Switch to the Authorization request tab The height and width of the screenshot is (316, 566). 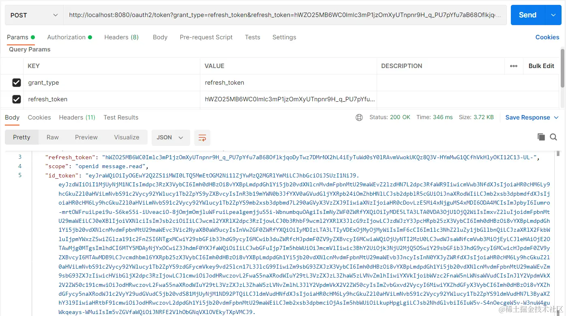69,37
